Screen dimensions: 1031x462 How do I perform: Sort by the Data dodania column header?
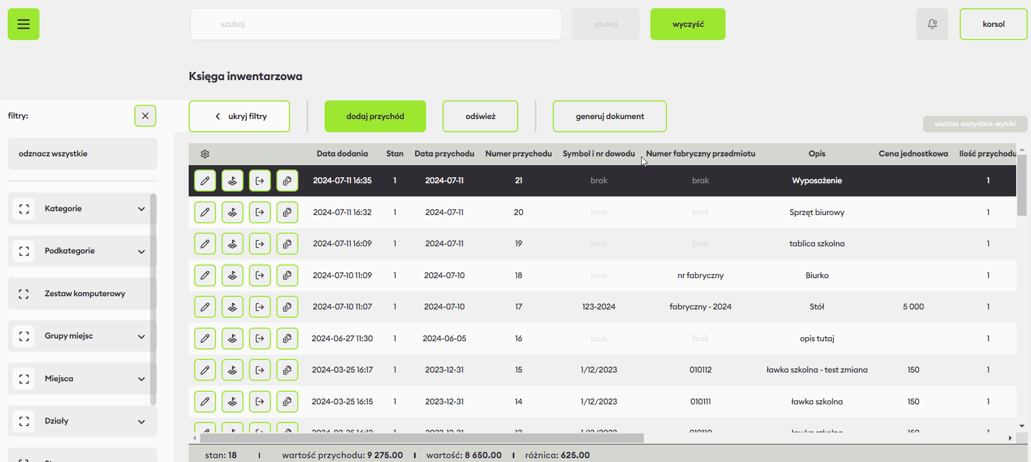coord(342,154)
